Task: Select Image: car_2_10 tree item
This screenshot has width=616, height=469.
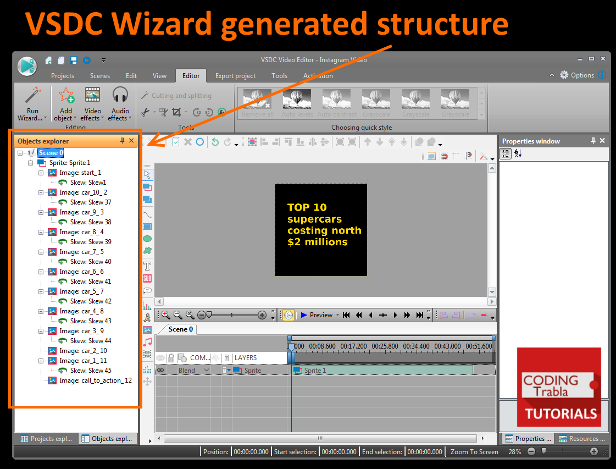Action: point(83,351)
